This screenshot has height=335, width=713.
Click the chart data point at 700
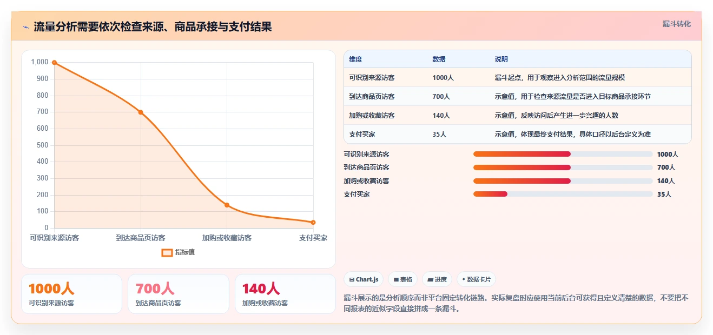pyautogui.click(x=141, y=112)
